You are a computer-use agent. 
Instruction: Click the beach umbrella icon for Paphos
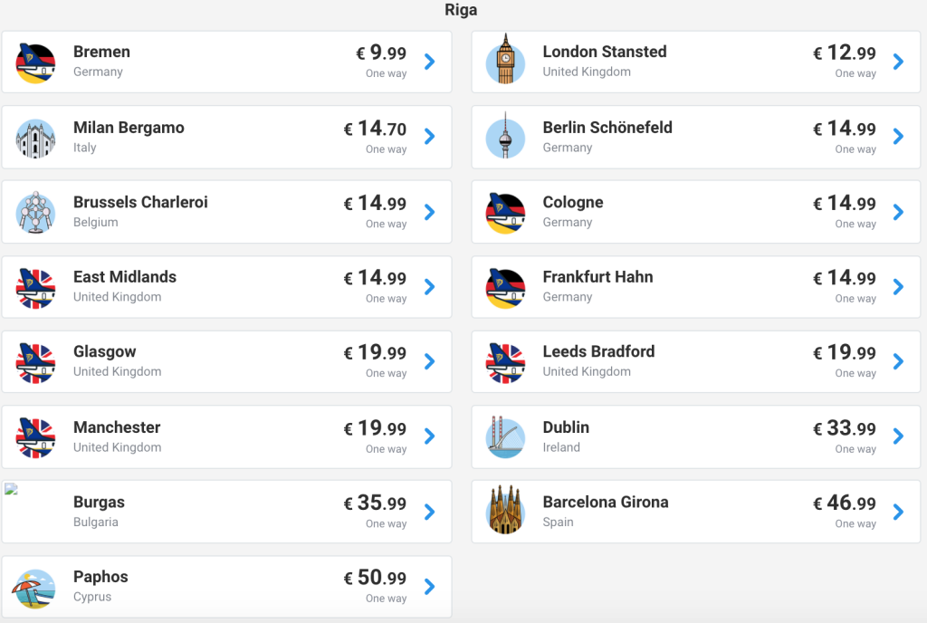coord(36,587)
